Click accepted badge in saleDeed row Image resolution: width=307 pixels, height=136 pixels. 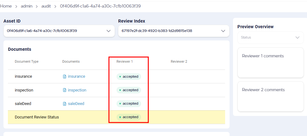pos(129,103)
